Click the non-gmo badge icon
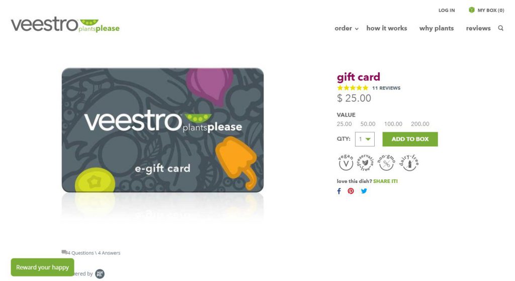Screen dimensions: 515x281 pyautogui.click(x=386, y=162)
